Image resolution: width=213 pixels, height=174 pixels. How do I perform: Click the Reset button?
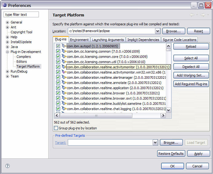[x=198, y=31]
